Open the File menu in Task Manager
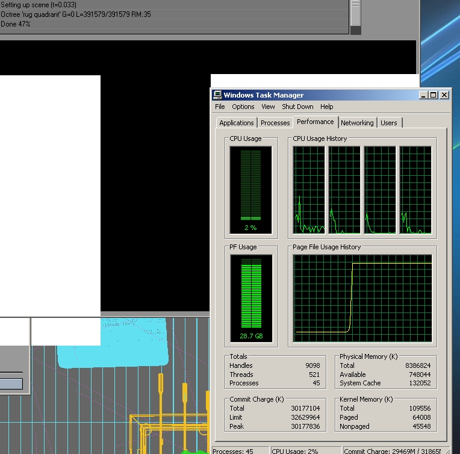Viewport: 460px width, 454px height. point(220,107)
